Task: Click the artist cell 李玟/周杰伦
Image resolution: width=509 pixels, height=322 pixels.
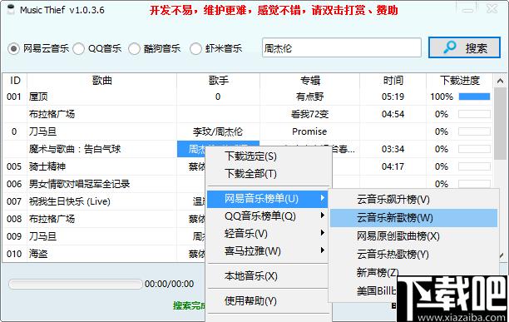Action: [218, 131]
